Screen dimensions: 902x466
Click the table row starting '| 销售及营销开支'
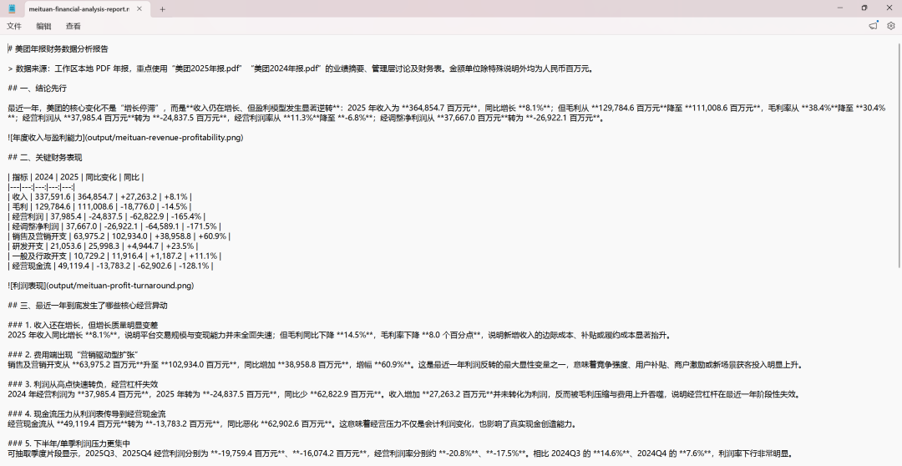119,236
